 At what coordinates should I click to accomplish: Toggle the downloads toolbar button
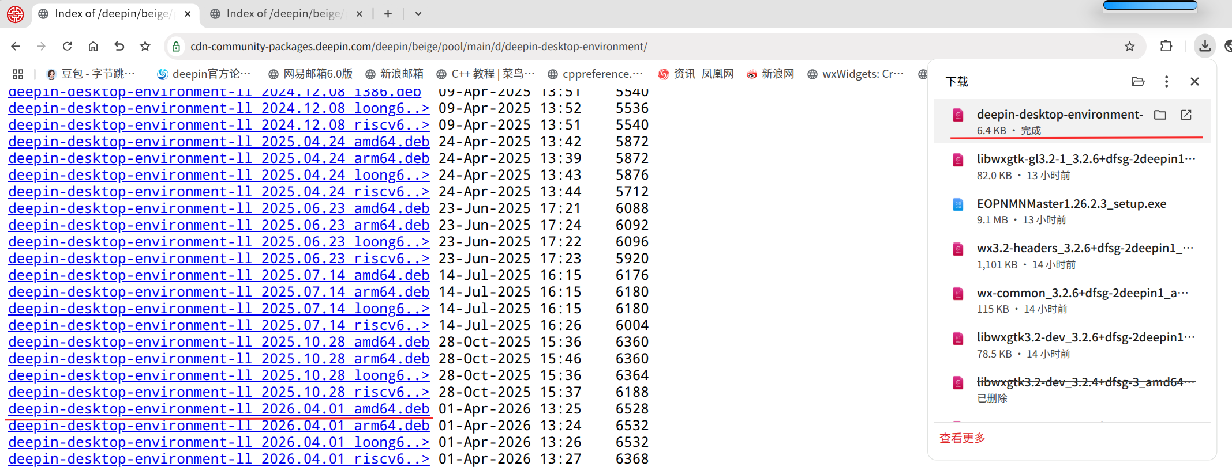(1205, 47)
